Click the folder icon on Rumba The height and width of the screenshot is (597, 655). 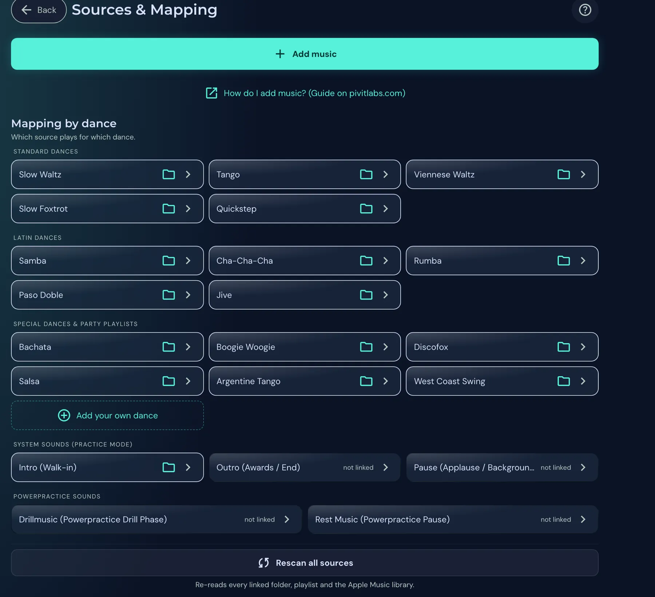[x=564, y=261]
